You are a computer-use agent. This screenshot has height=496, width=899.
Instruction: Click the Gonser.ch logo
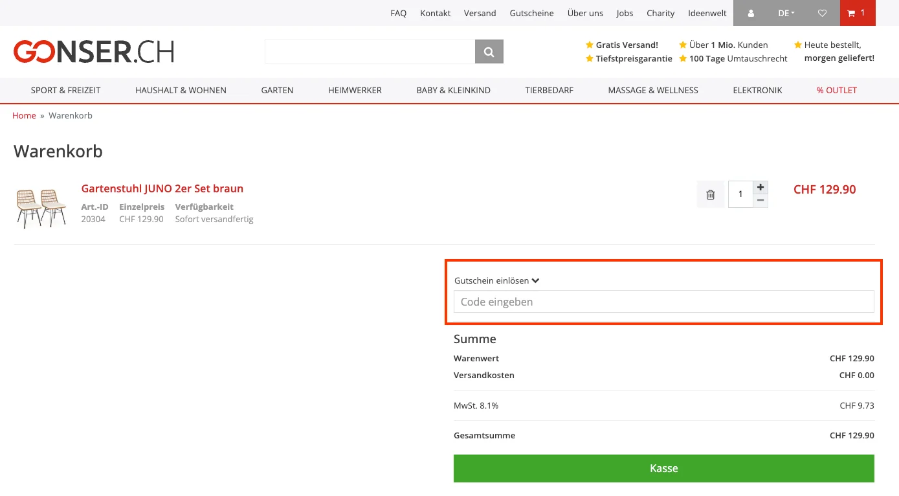click(x=94, y=52)
